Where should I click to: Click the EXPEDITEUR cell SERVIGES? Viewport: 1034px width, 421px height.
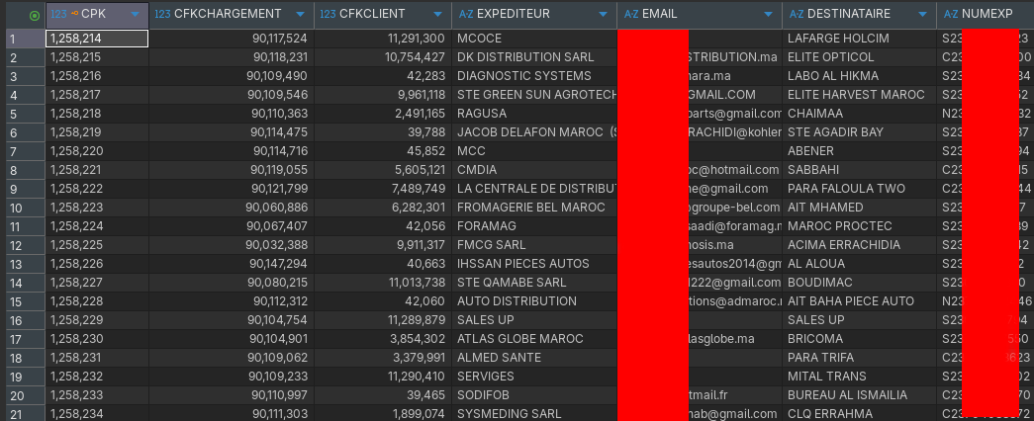[x=534, y=377]
